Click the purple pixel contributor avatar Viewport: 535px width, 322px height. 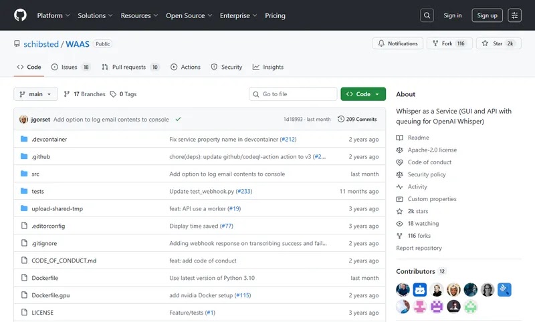pyautogui.click(x=437, y=307)
